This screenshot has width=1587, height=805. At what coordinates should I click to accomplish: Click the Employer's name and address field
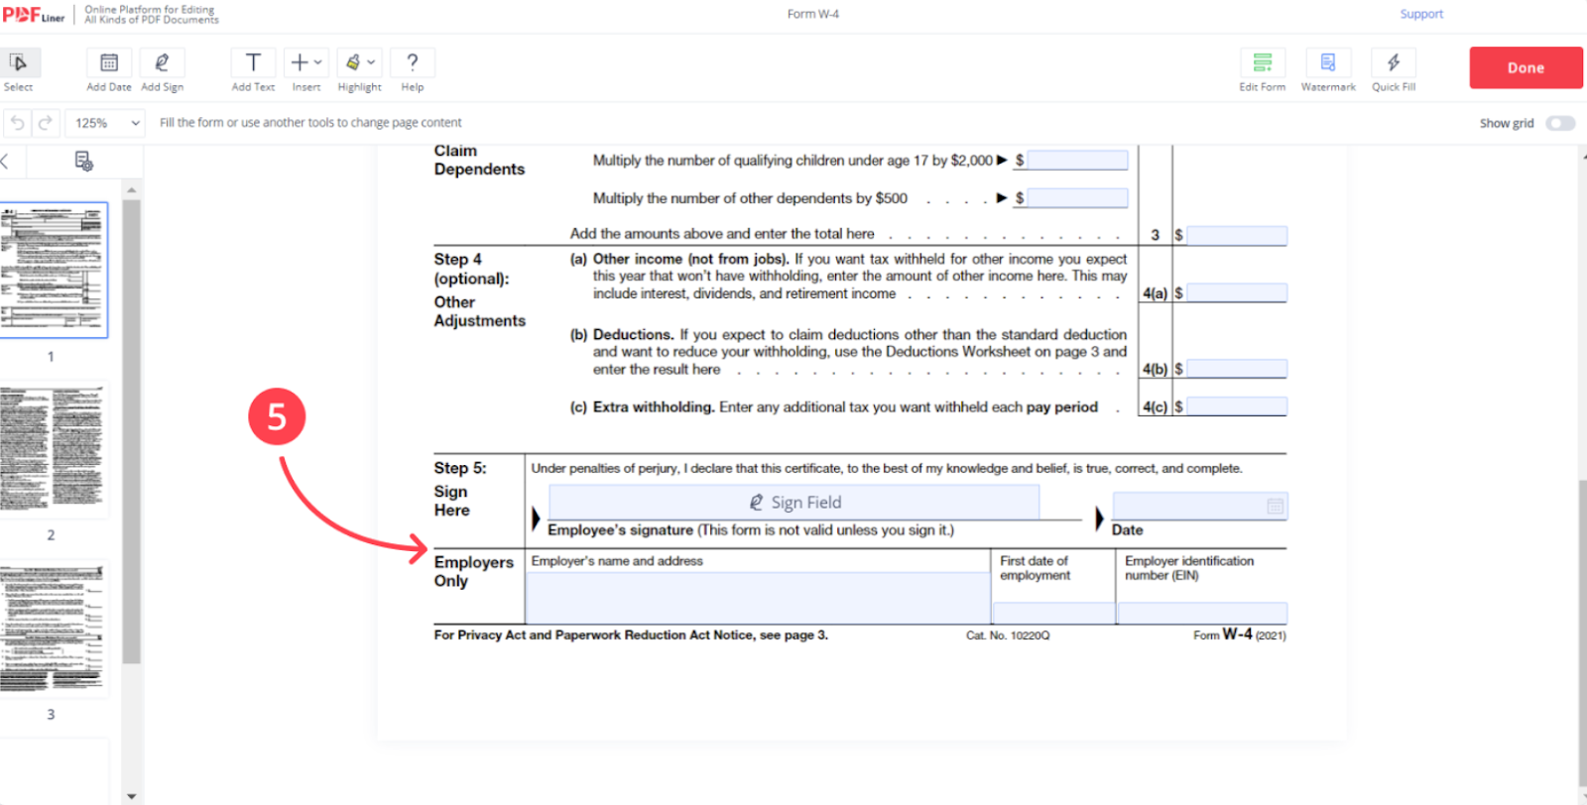tap(758, 598)
